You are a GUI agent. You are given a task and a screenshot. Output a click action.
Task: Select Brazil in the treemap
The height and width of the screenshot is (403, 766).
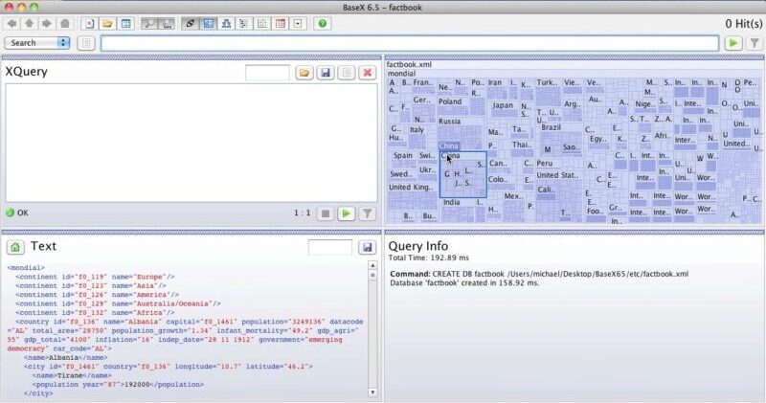pos(552,127)
